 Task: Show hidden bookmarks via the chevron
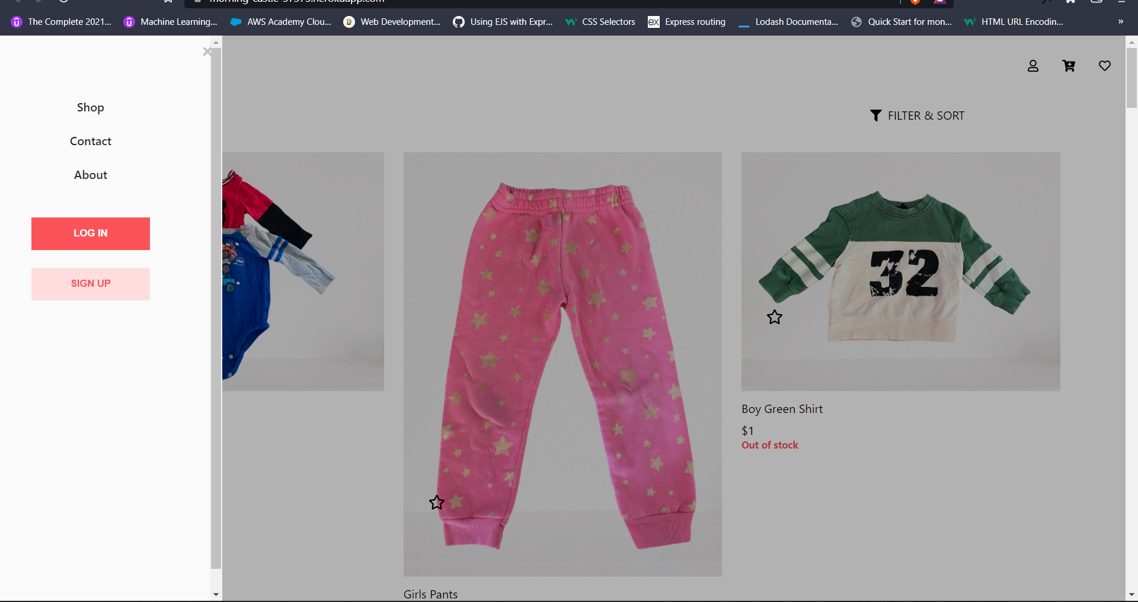pyautogui.click(x=1120, y=22)
